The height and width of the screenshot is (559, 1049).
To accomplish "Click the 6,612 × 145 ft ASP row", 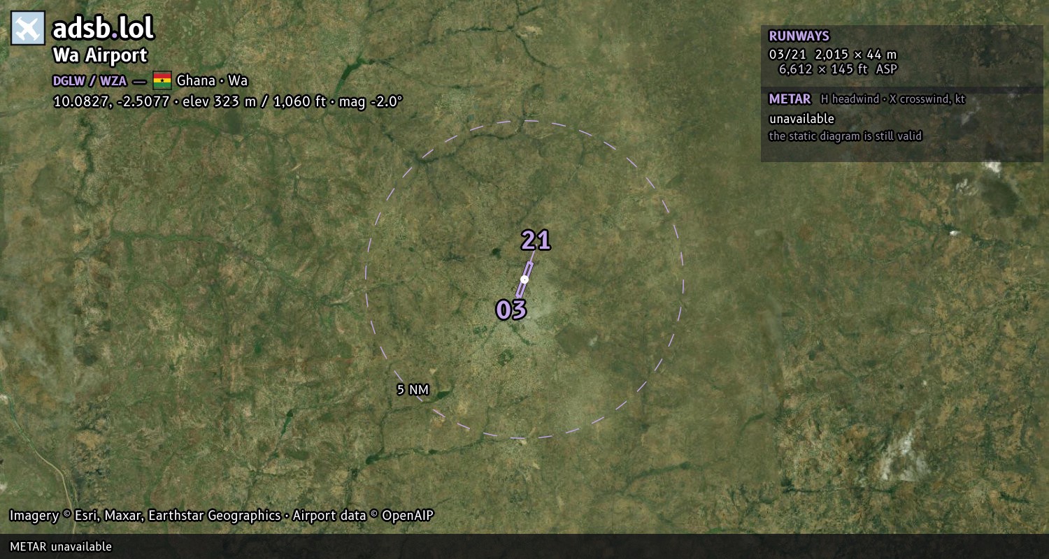I will [x=838, y=69].
